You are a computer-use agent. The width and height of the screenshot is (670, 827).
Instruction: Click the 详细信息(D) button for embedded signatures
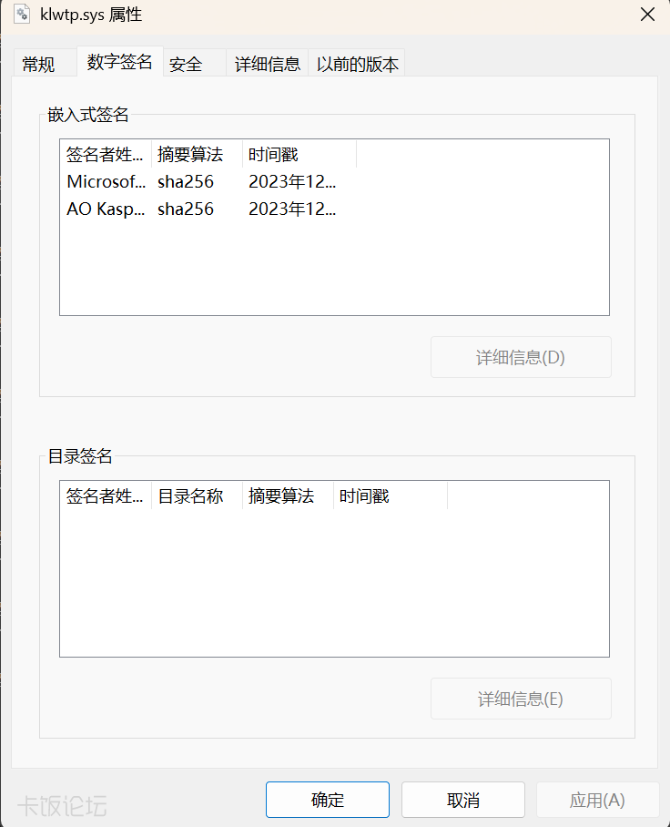pos(520,356)
